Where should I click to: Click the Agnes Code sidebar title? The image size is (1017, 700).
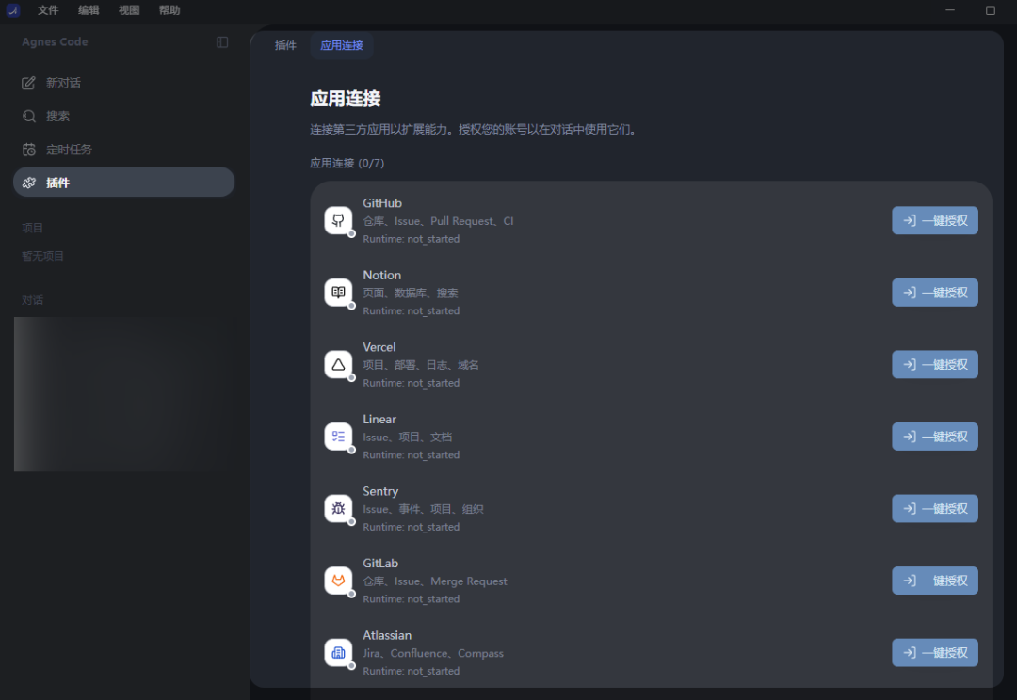(55, 42)
